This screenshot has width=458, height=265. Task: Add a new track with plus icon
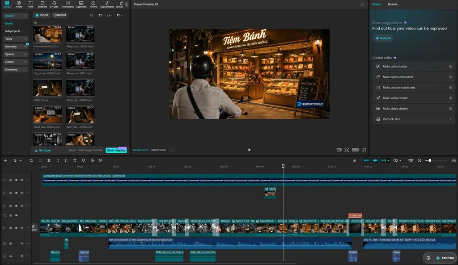(x=5, y=160)
